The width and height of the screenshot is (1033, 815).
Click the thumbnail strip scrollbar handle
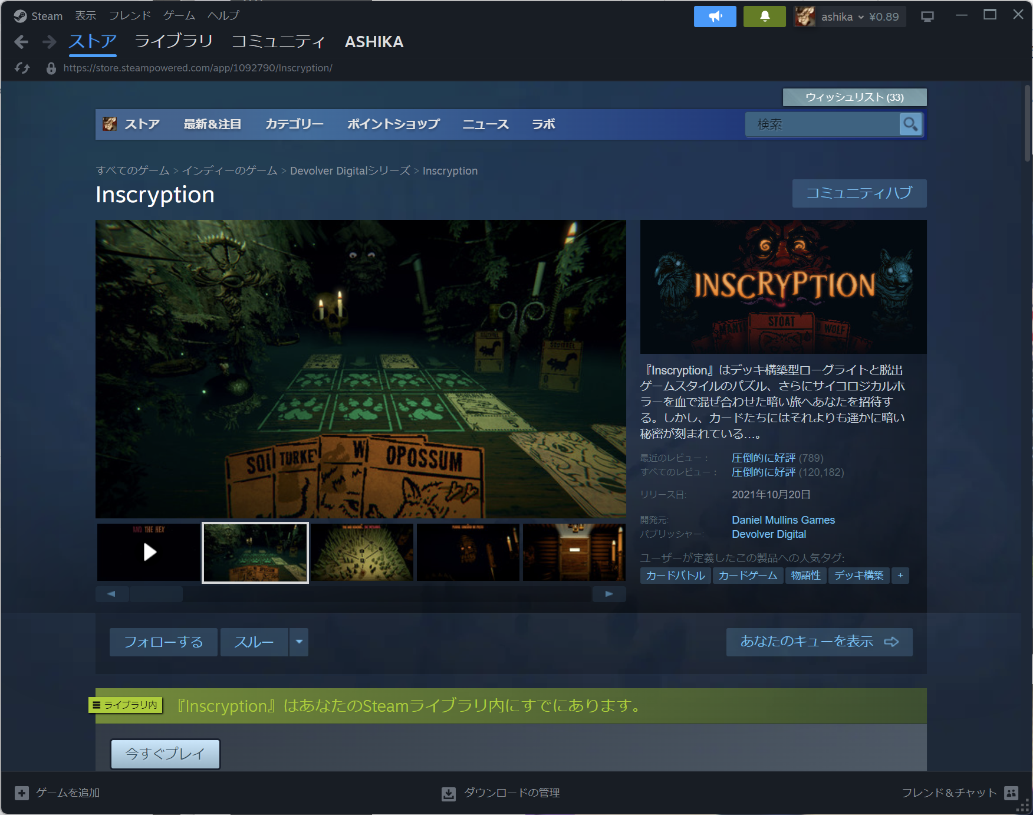click(156, 594)
